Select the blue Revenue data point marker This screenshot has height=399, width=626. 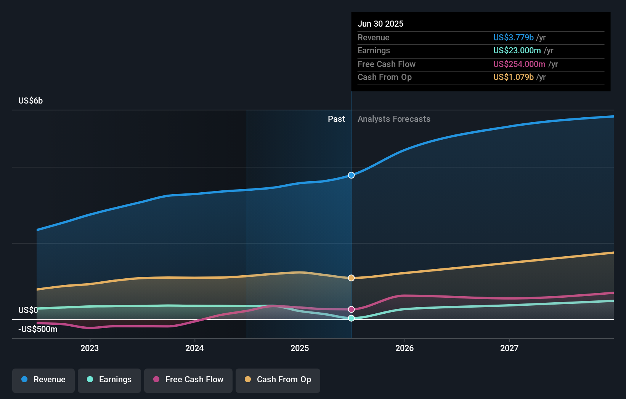(352, 175)
